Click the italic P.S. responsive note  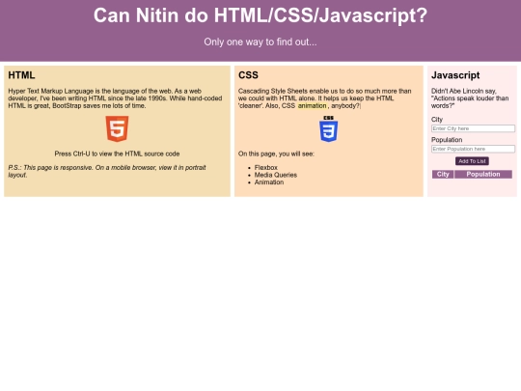pyautogui.click(x=107, y=171)
